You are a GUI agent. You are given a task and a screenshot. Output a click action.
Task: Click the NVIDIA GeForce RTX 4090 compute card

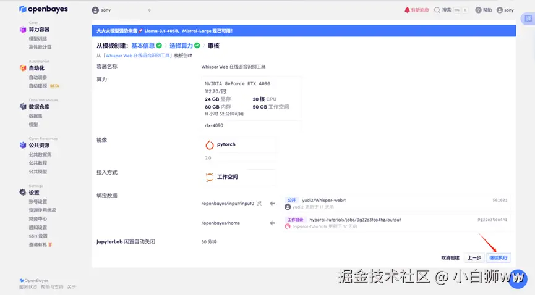251,103
